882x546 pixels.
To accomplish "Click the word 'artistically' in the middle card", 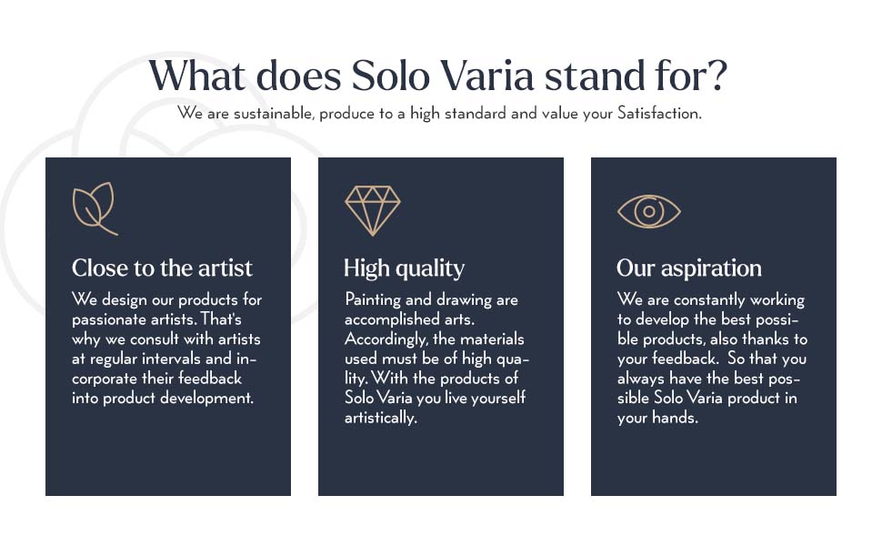I will (x=380, y=418).
